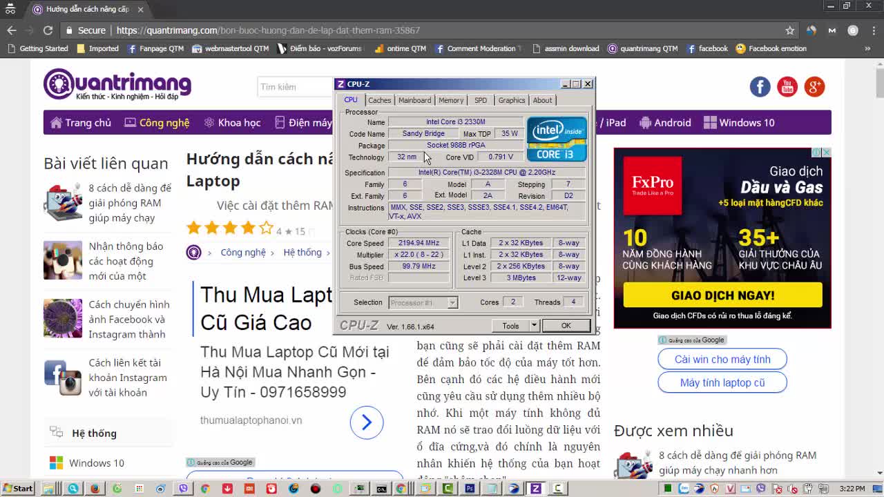Click the blue arrow button in the laptop ad
This screenshot has height=497, width=884.
click(367, 422)
